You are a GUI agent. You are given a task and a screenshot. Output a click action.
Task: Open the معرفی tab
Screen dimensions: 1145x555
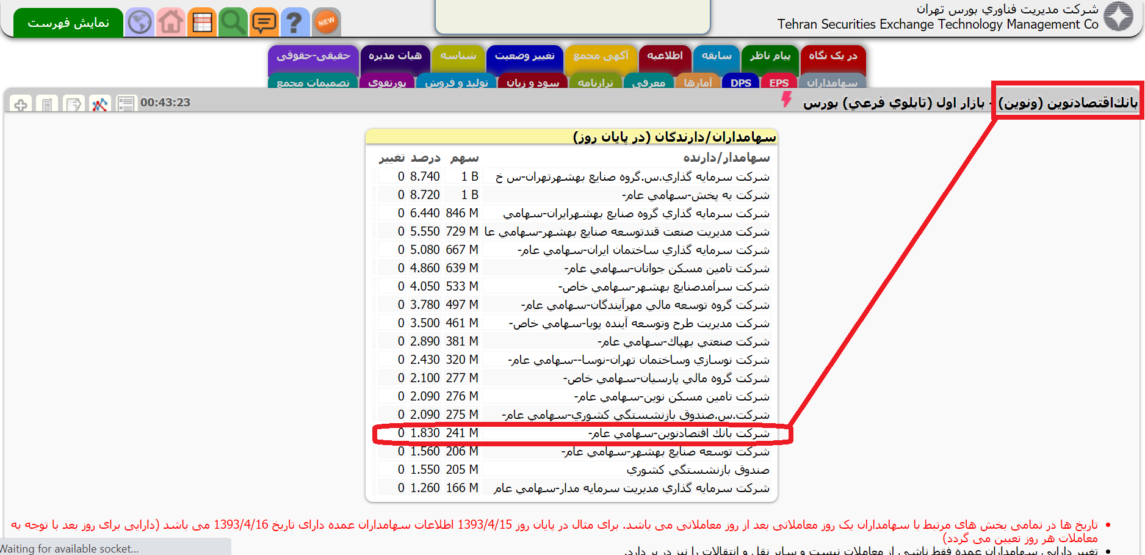click(x=649, y=82)
